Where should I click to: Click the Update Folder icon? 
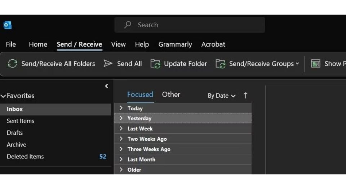click(155, 64)
